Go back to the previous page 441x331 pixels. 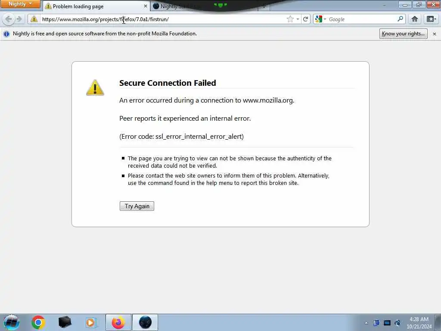9,19
